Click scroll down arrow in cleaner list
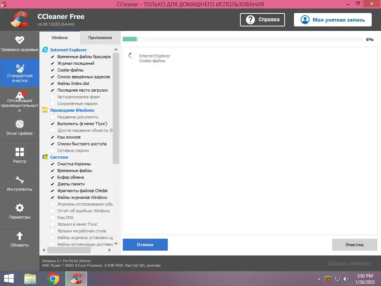This screenshot has height=286, width=381. point(116,244)
